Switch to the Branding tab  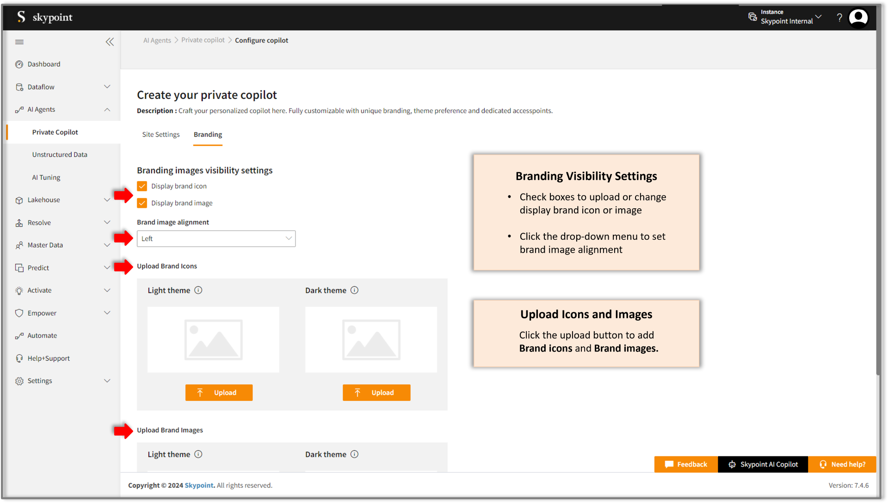(x=208, y=134)
